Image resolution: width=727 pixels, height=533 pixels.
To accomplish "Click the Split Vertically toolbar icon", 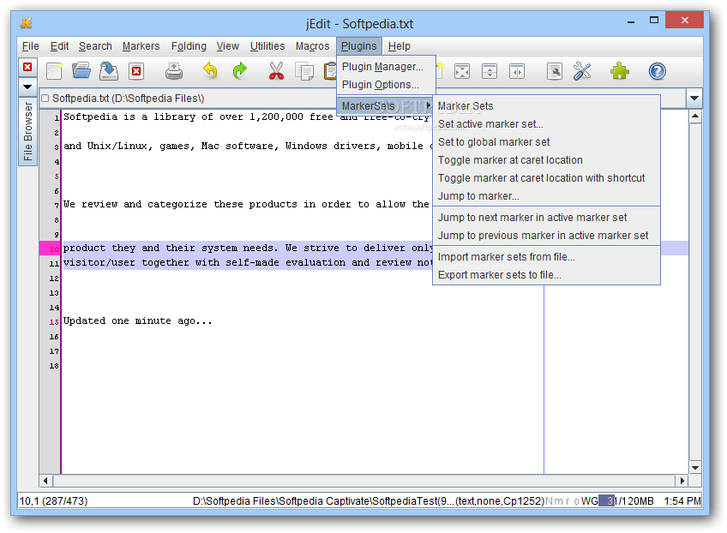I will point(517,71).
